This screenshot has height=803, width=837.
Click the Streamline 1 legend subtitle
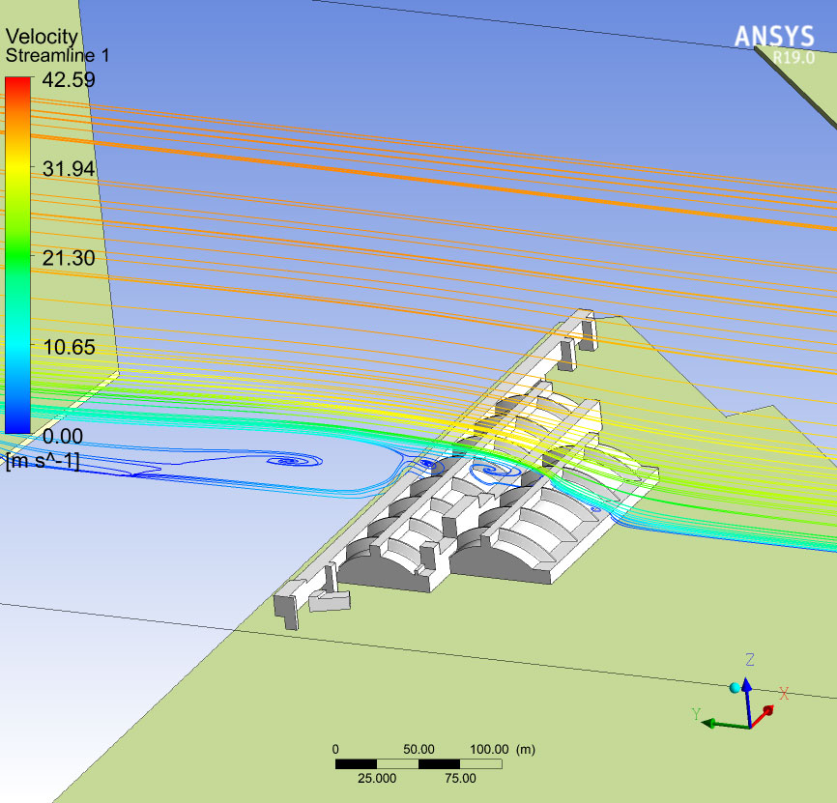(57, 55)
